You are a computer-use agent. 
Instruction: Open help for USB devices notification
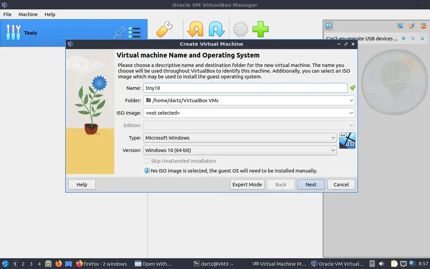click(x=403, y=38)
